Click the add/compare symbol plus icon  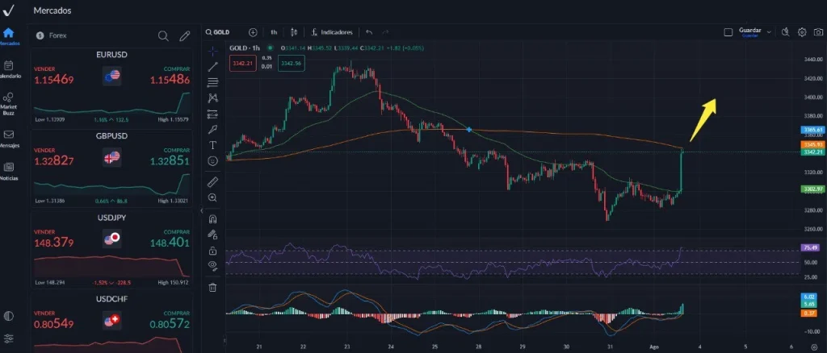click(x=253, y=32)
